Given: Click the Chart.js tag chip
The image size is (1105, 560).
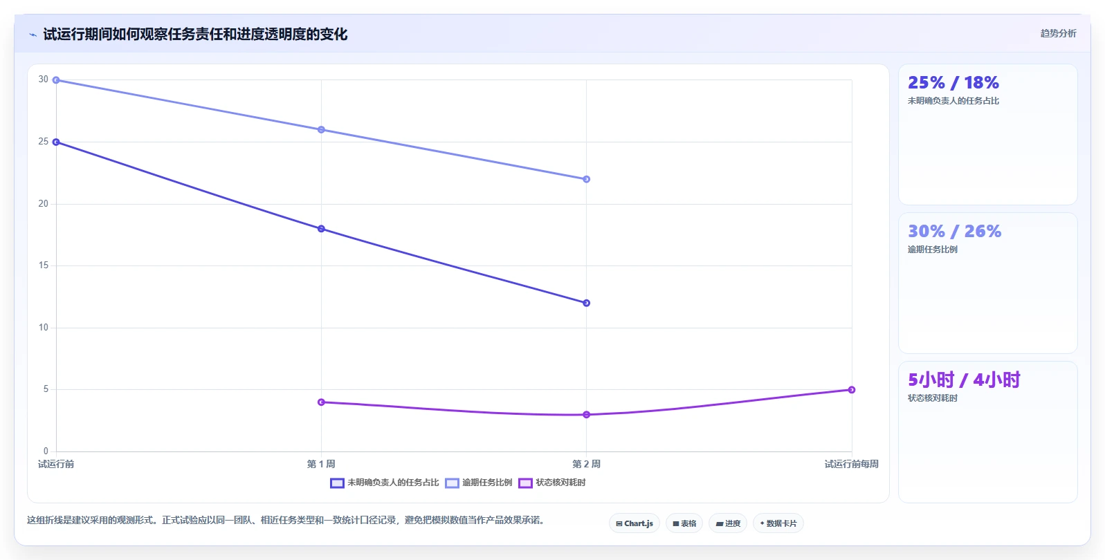Looking at the screenshot, I should point(634,523).
